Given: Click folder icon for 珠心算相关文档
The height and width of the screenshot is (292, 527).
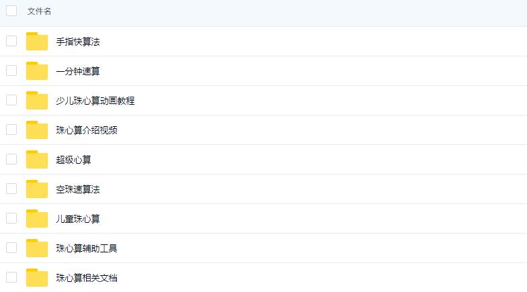Looking at the screenshot, I should [37, 278].
